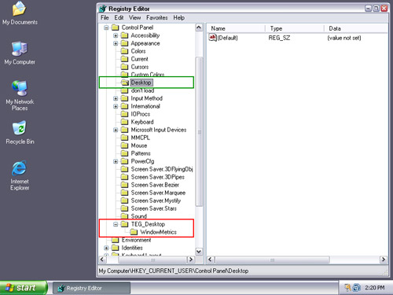Click the Registry Editor title bar icon
This screenshot has height=295, width=393.
point(103,9)
